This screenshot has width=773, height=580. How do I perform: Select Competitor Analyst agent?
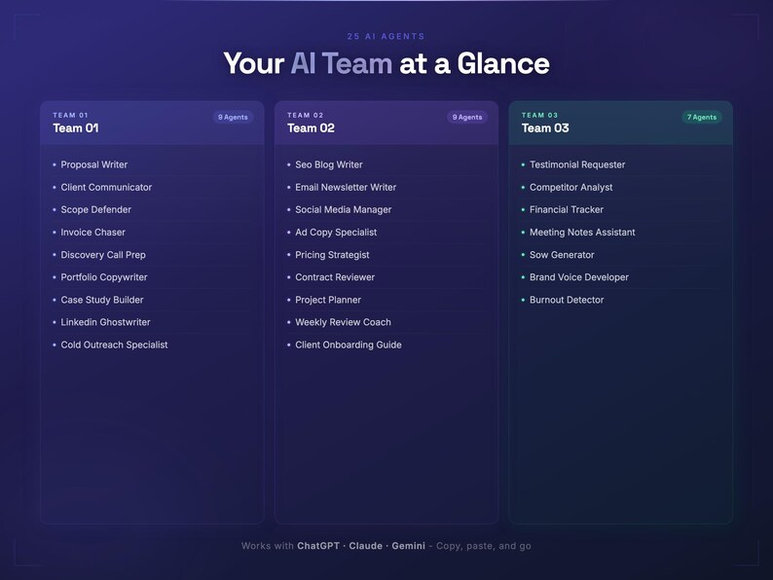[x=571, y=187]
